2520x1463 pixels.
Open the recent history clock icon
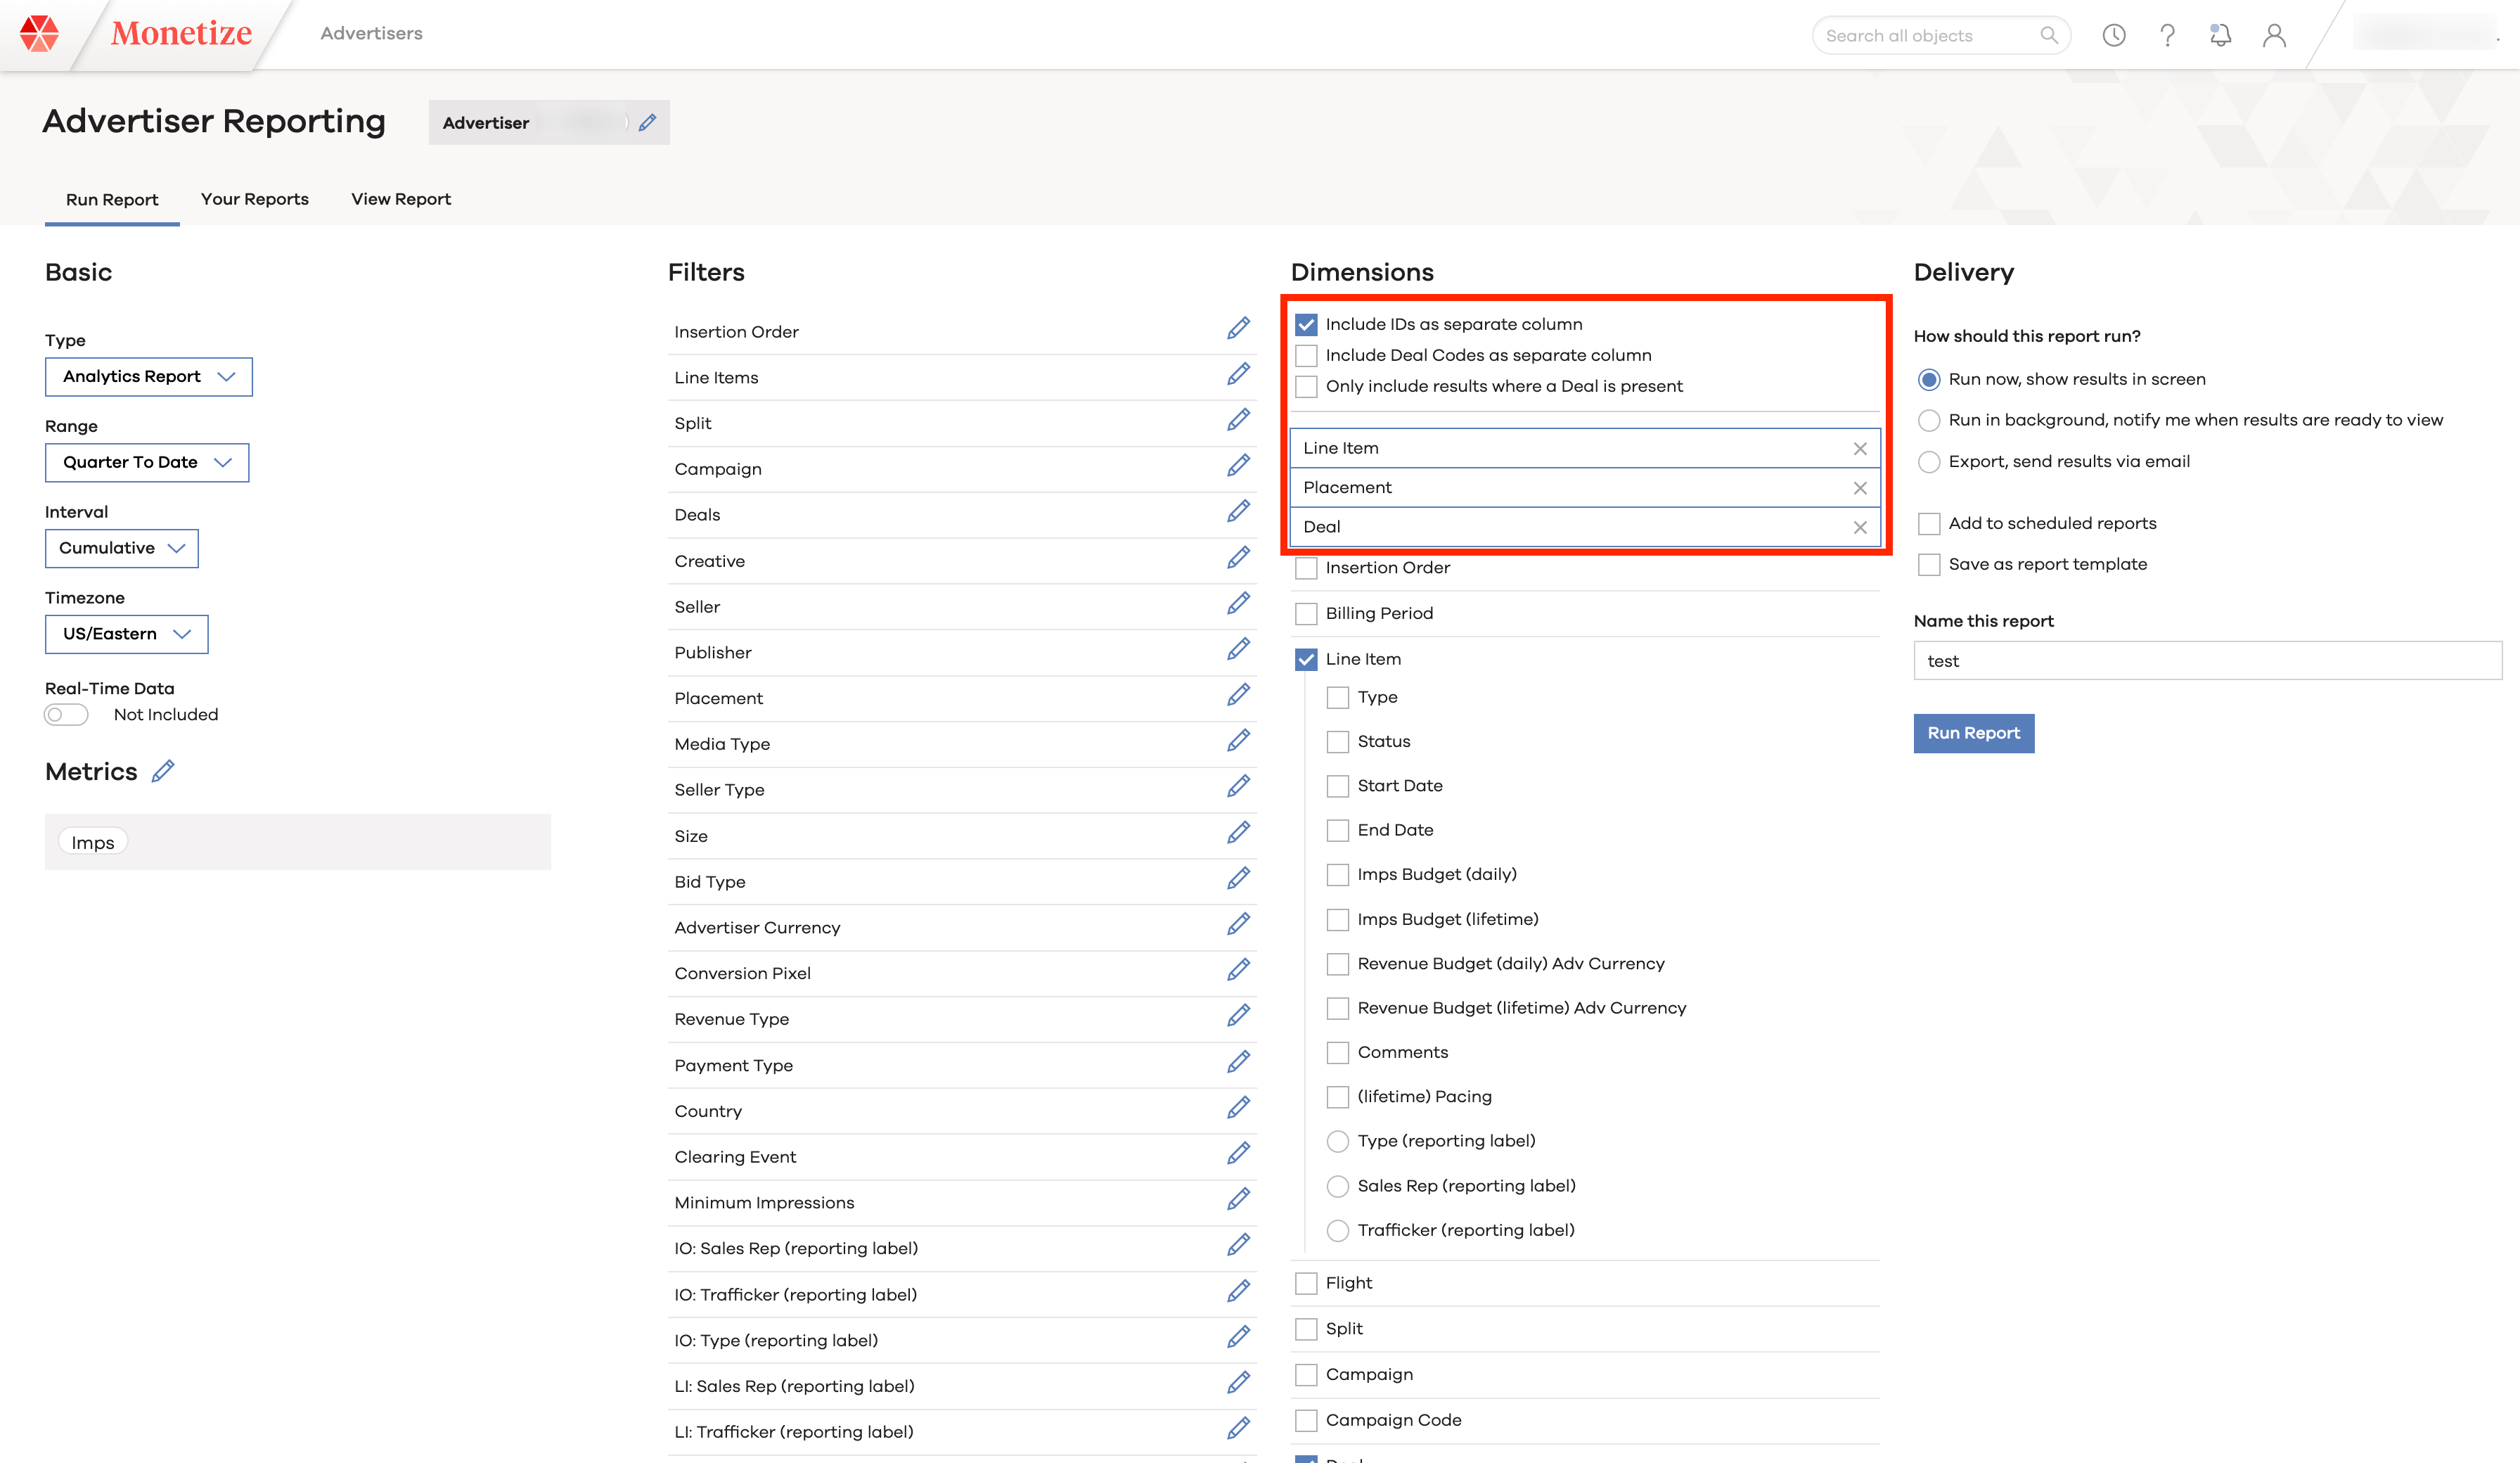click(x=2113, y=35)
